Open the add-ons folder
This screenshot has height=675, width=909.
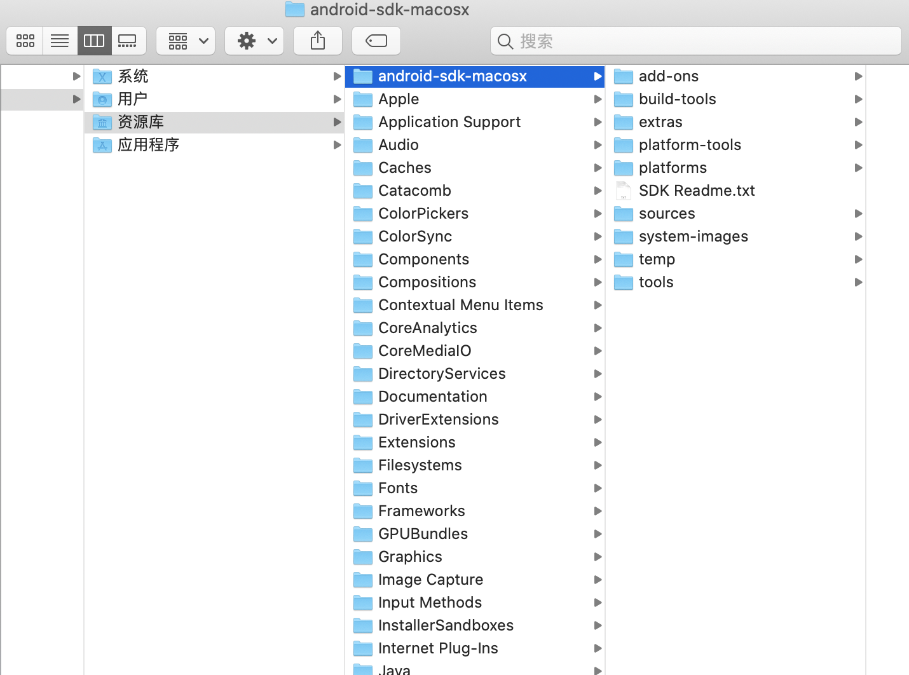click(x=735, y=76)
